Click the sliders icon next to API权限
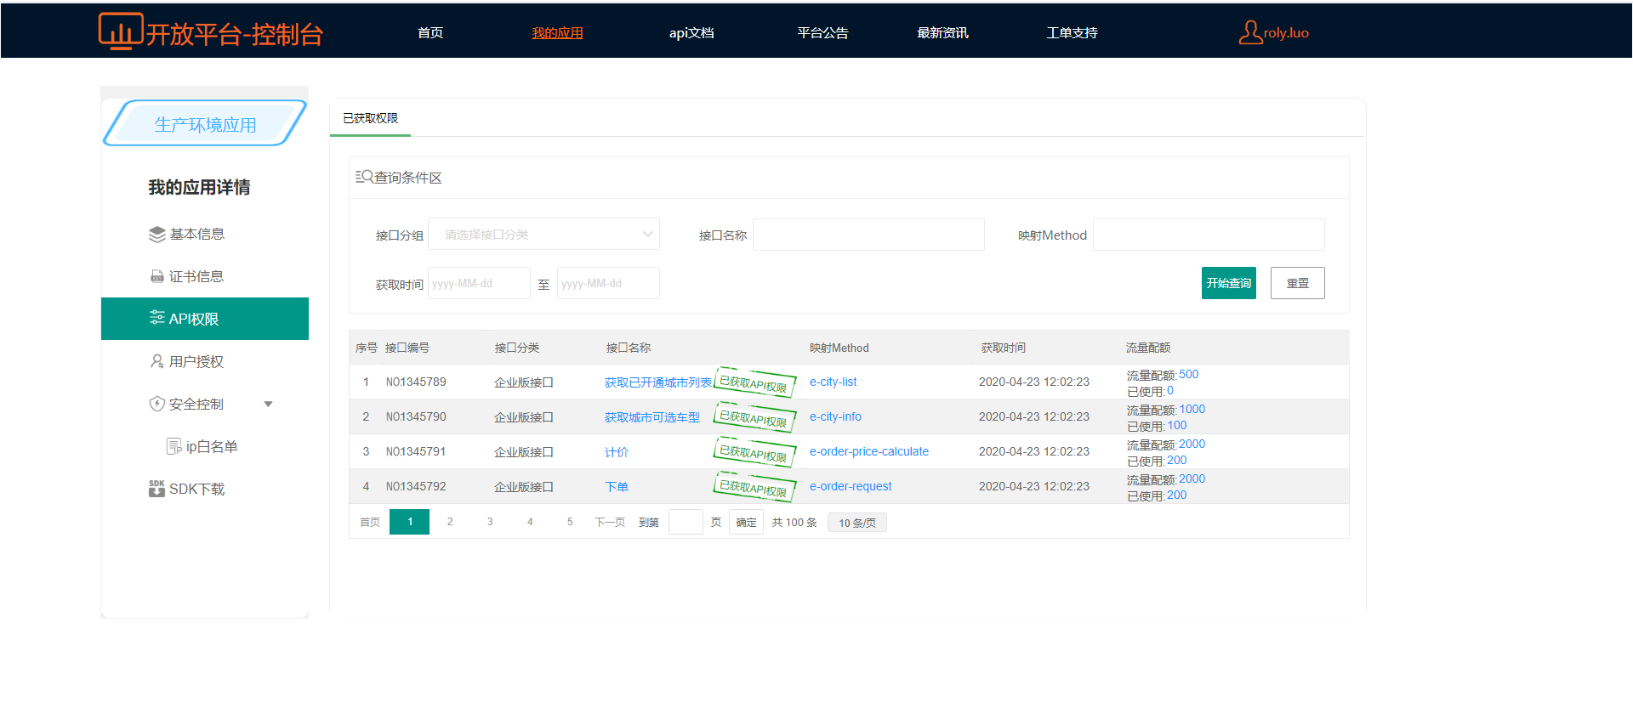 click(157, 318)
